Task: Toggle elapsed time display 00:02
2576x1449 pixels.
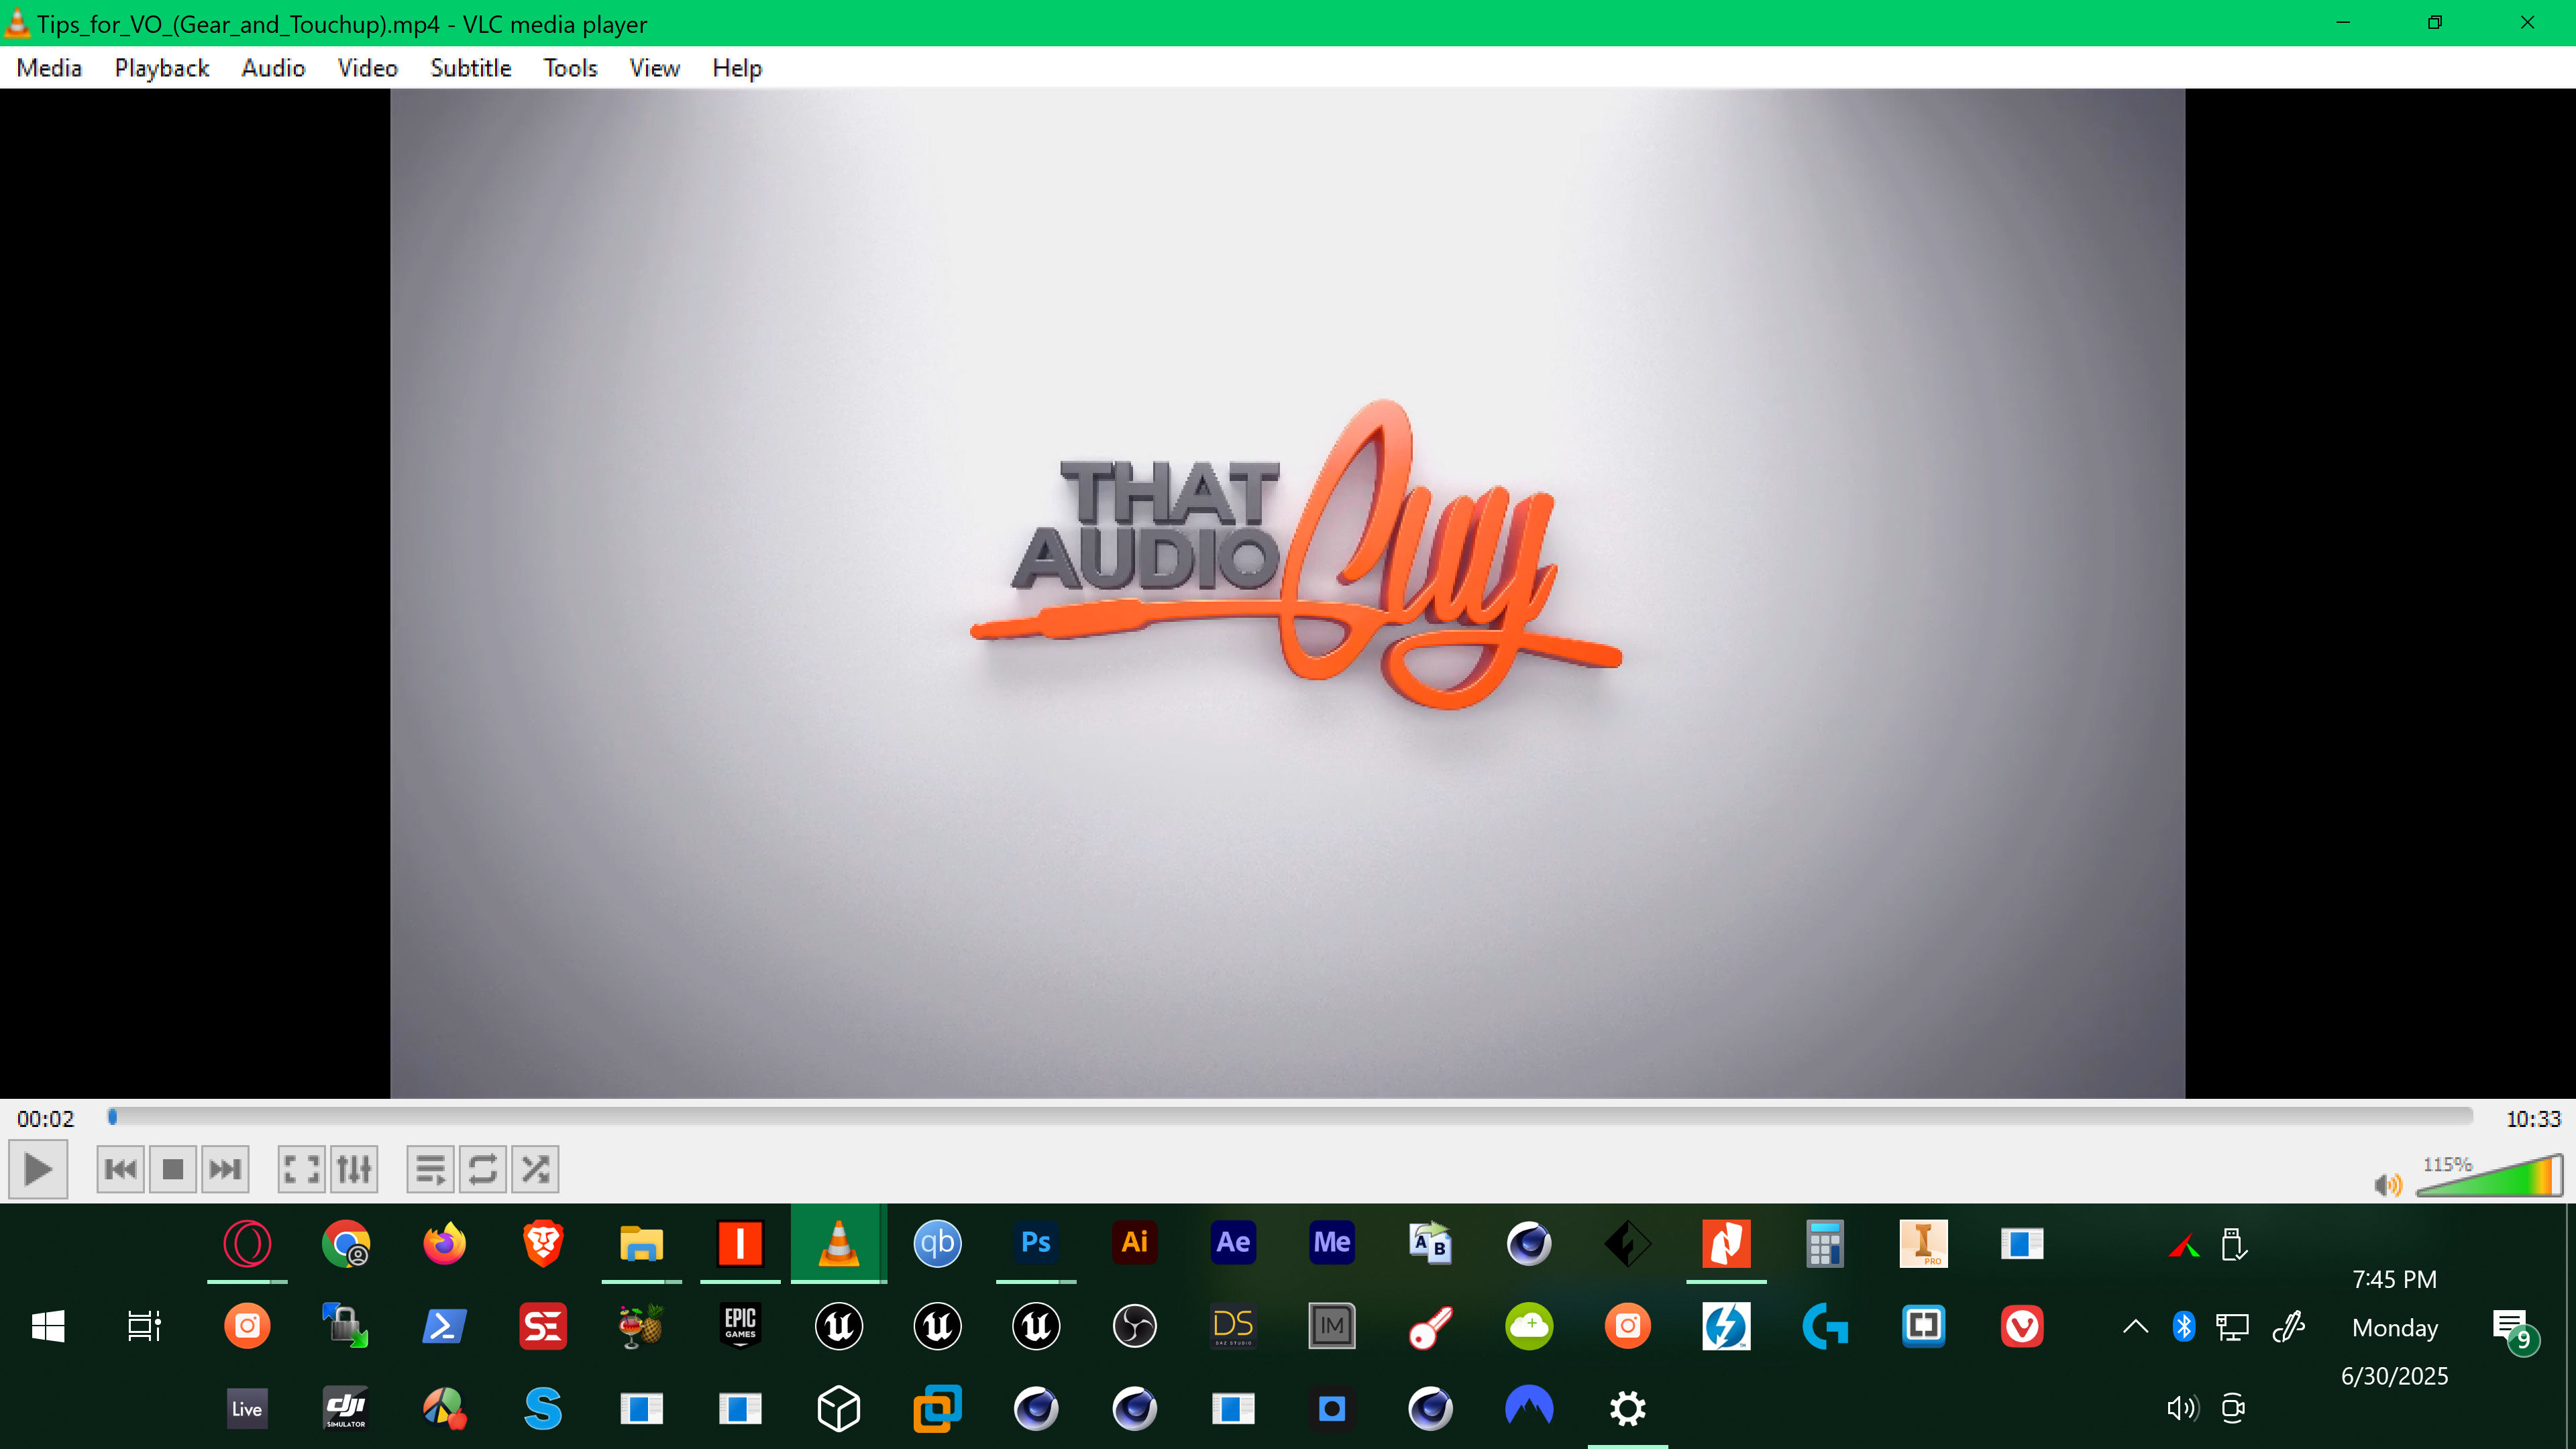Action: point(46,1119)
